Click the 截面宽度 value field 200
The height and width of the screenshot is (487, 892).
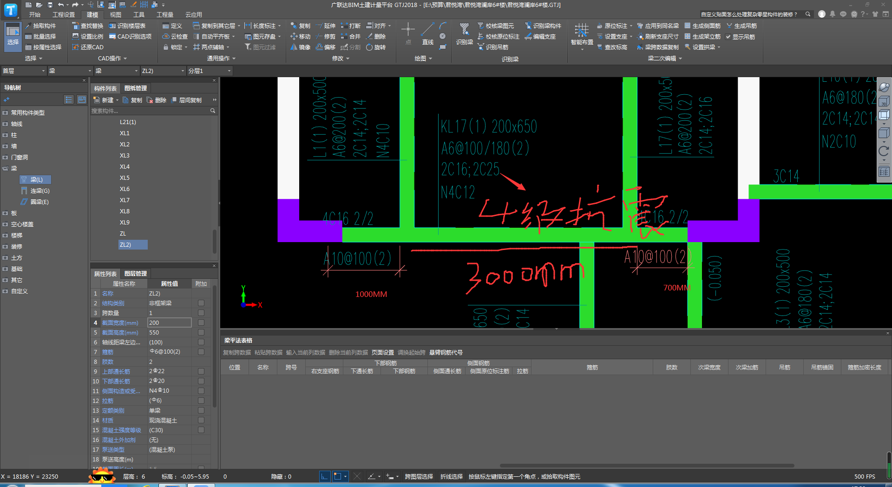pyautogui.click(x=170, y=322)
